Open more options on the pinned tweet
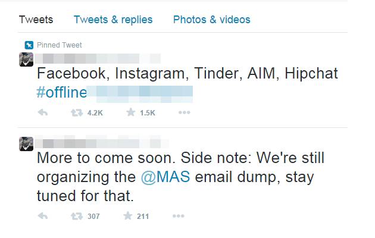 pos(184,112)
